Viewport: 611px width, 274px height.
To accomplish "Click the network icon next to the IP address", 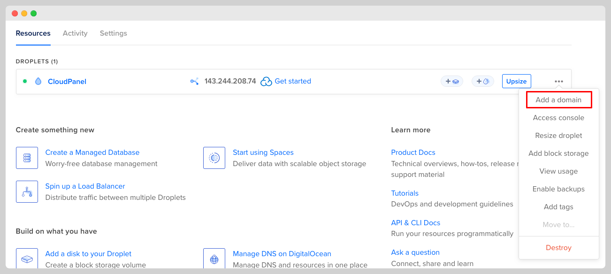I will coord(194,81).
